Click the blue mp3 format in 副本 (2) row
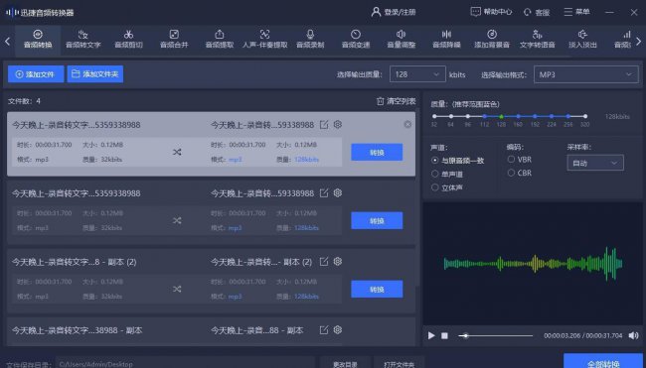Viewport: 646px width, 368px height. pyautogui.click(x=236, y=297)
